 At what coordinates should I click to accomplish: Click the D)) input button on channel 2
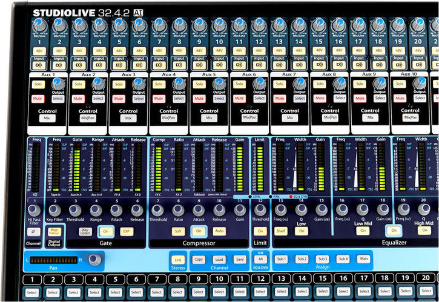pos(59,65)
